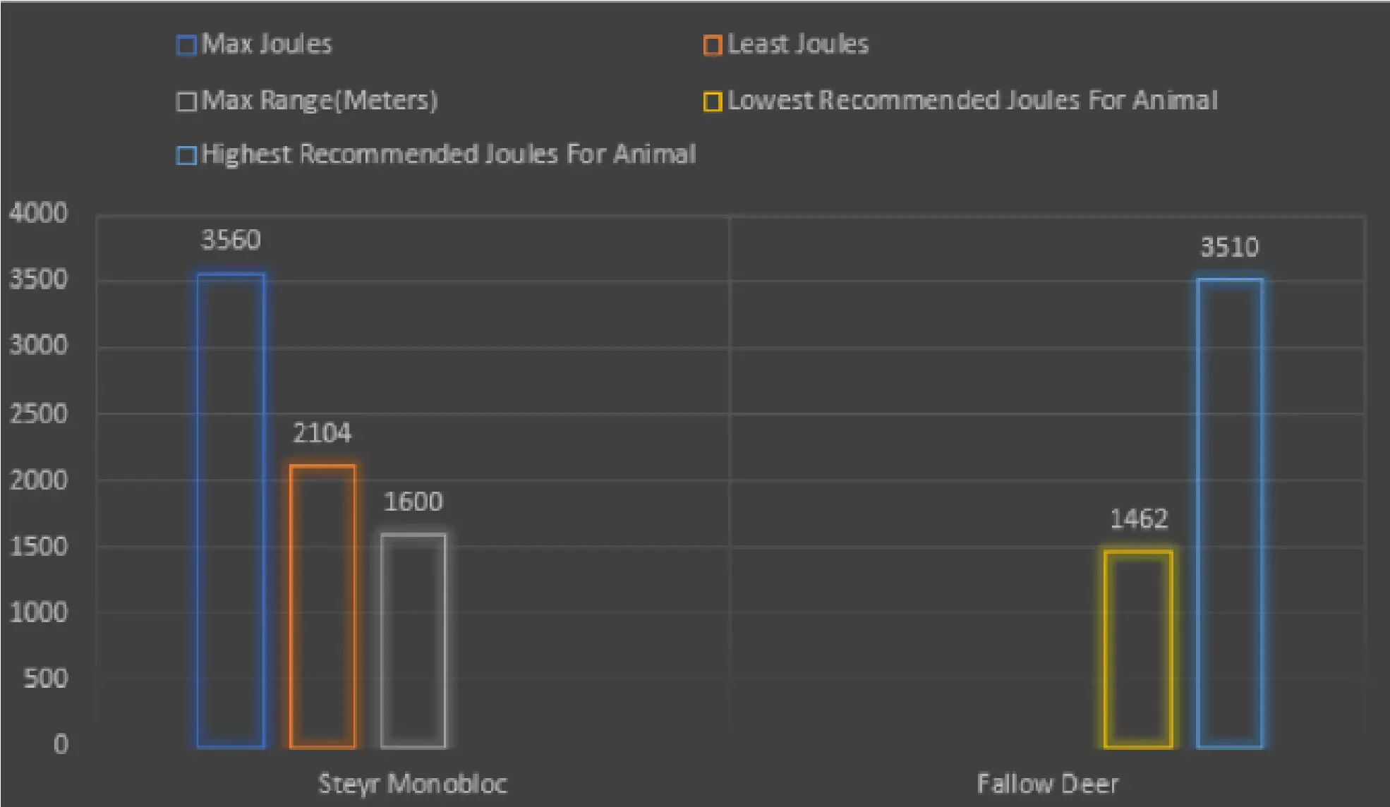Viewport: 1390px width, 807px height.
Task: Select Highest Recommended Joules For Animal label
Action: click(449, 154)
